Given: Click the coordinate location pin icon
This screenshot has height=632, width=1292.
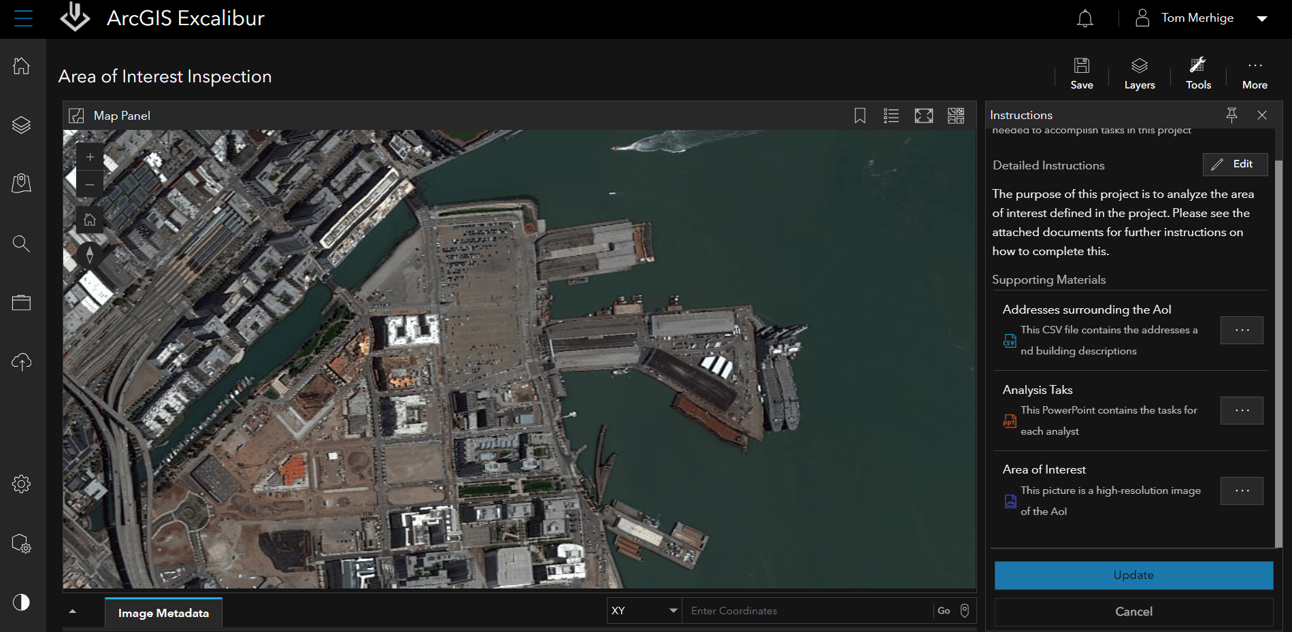Looking at the screenshot, I should [x=965, y=611].
